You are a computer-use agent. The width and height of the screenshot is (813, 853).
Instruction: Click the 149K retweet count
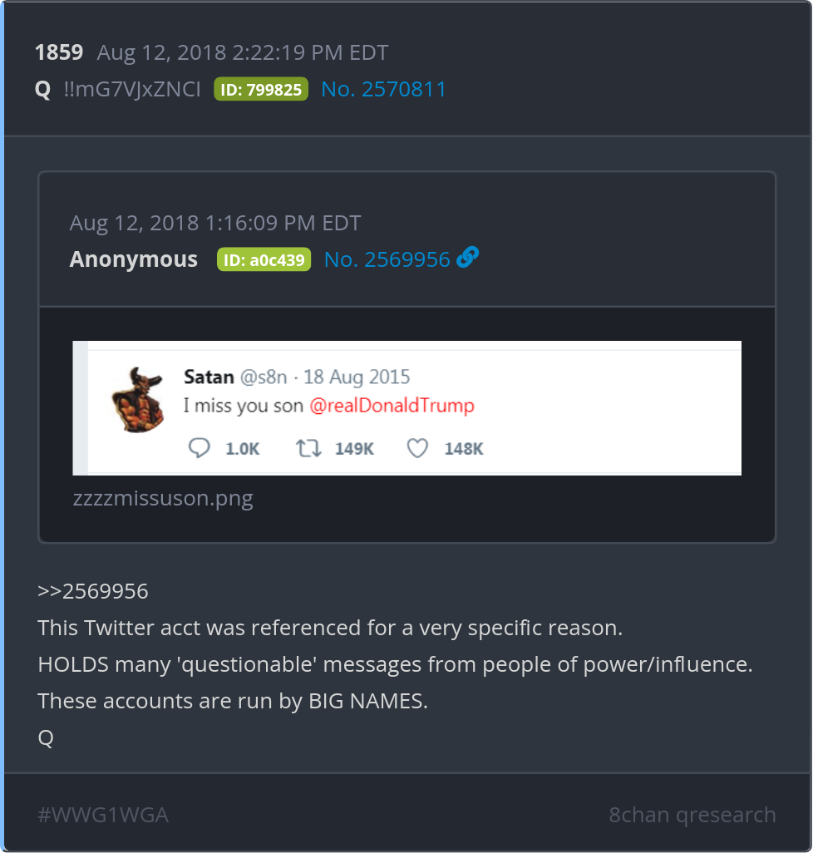click(354, 449)
